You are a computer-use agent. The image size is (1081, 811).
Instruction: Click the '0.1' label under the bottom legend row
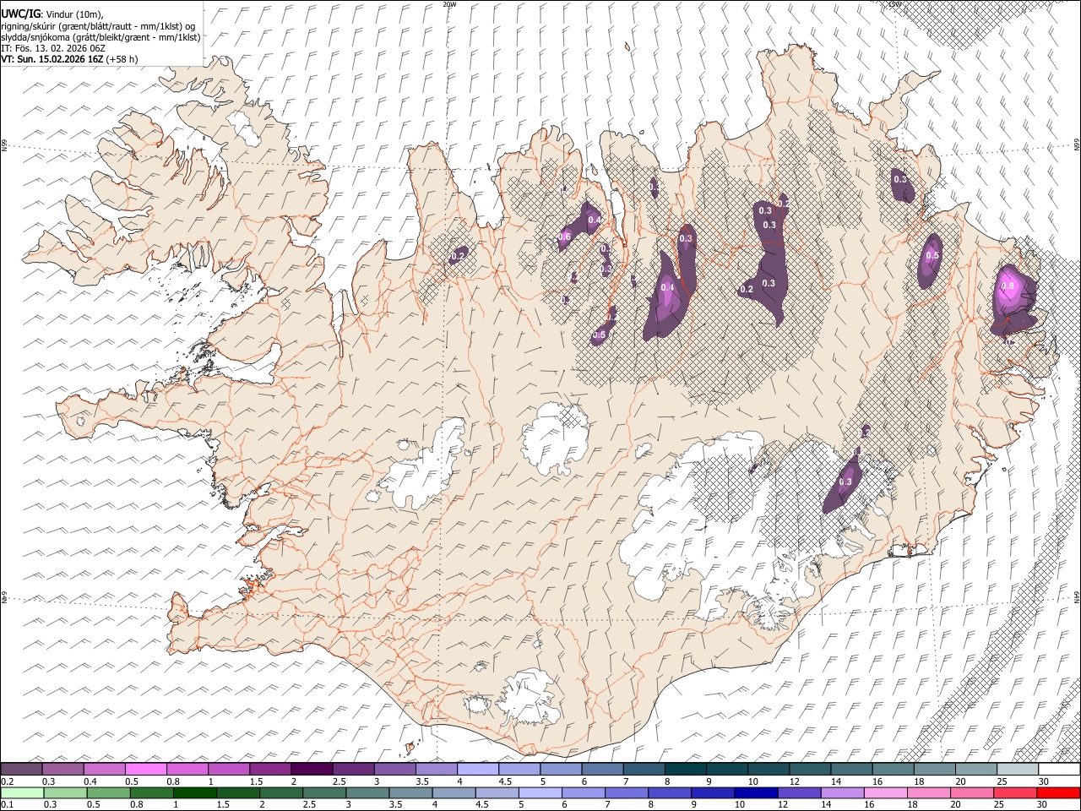(7, 804)
